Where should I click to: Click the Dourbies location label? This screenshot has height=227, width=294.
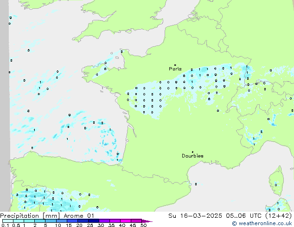(x=192, y=156)
